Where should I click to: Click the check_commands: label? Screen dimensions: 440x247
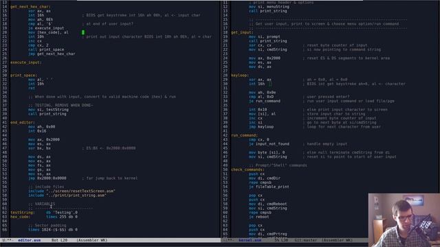pyautogui.click(x=247, y=169)
